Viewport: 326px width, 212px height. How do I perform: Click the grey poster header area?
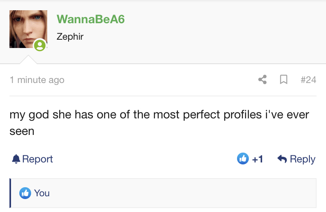click(x=163, y=32)
